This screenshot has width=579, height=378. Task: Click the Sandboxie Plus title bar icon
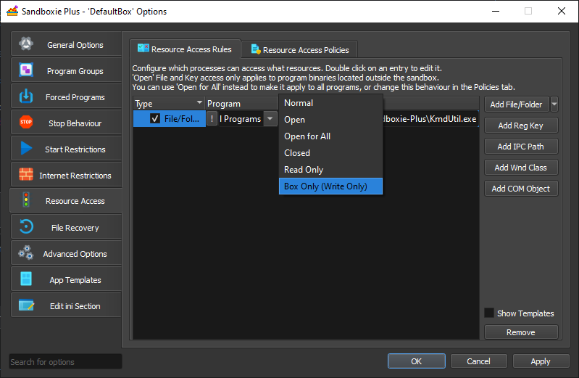(x=12, y=11)
